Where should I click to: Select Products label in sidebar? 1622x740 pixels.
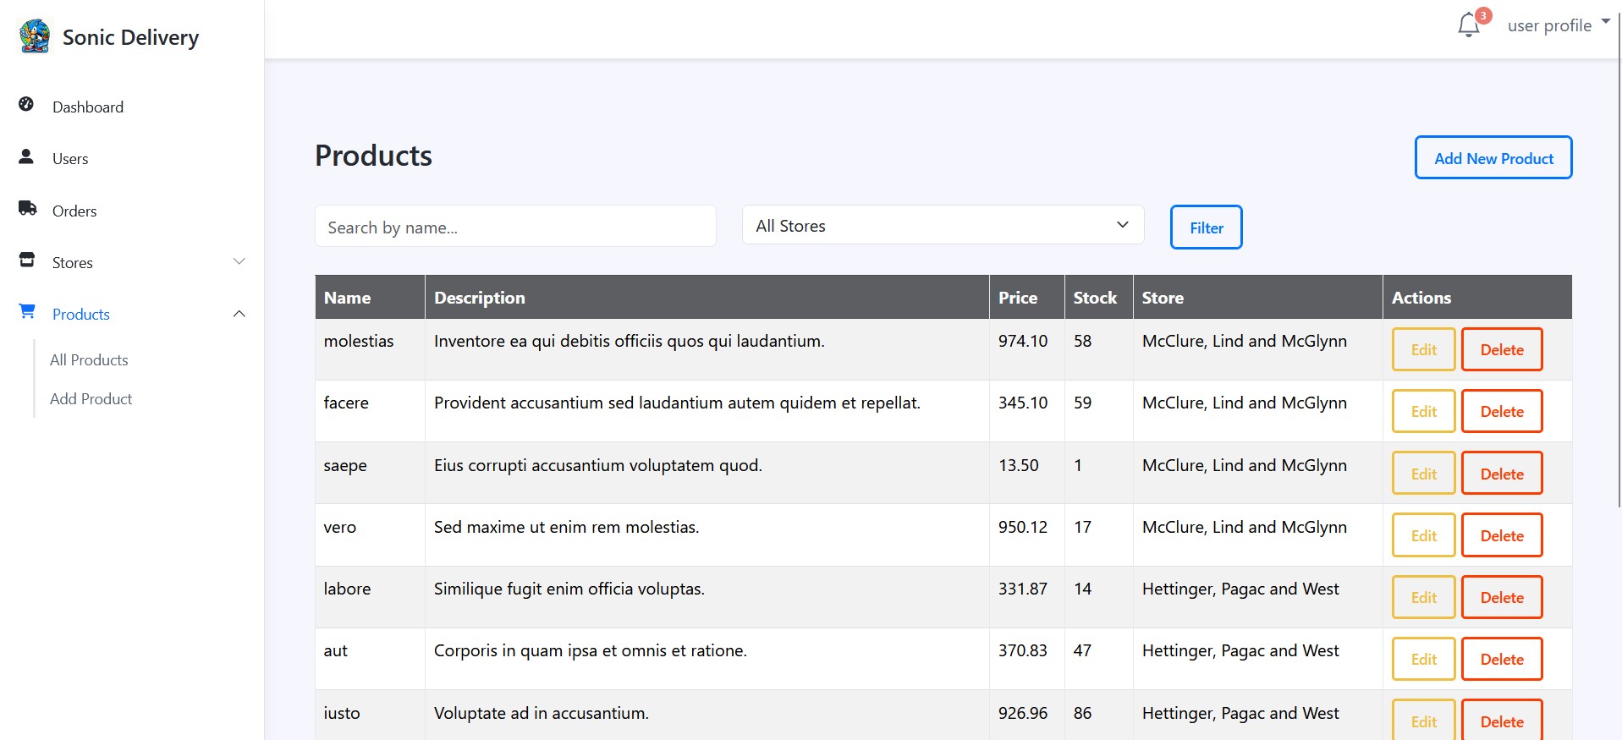(81, 315)
